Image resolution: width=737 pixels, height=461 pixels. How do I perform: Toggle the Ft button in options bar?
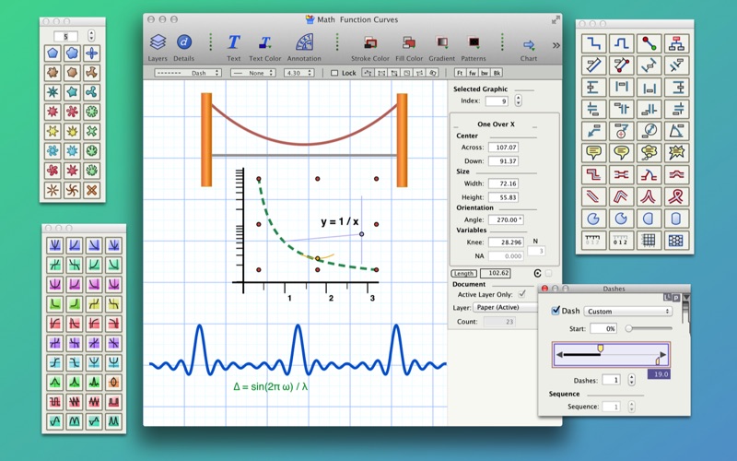[460, 73]
